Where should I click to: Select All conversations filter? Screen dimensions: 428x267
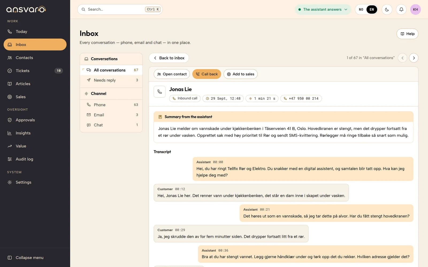pyautogui.click(x=111, y=70)
